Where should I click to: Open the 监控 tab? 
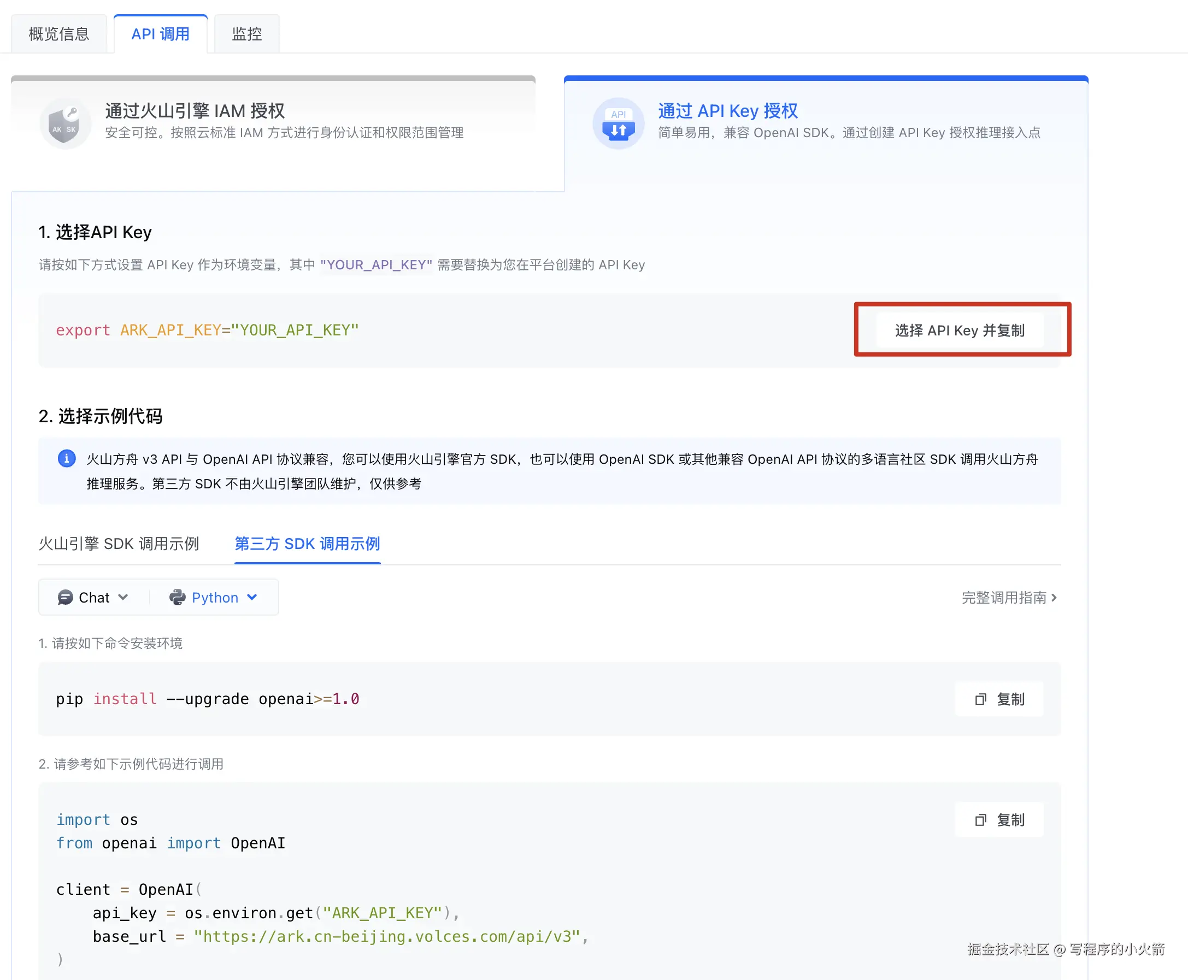pyautogui.click(x=247, y=34)
